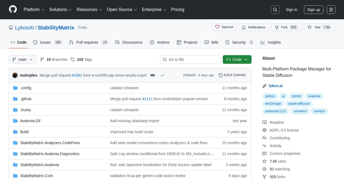
Task: Click the .github folder icon
Action: tap(15, 99)
